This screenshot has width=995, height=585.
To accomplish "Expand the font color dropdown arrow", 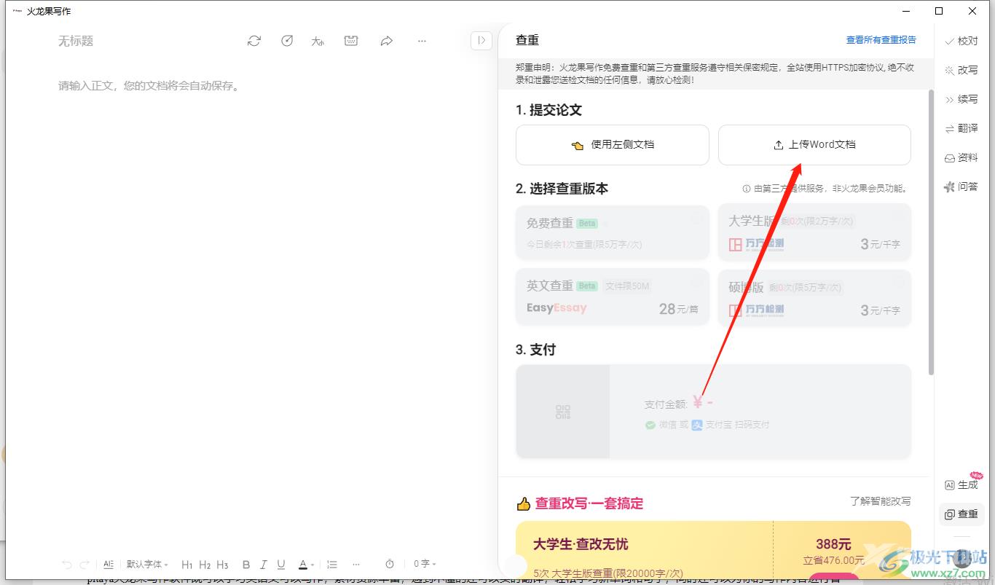I will tap(312, 565).
